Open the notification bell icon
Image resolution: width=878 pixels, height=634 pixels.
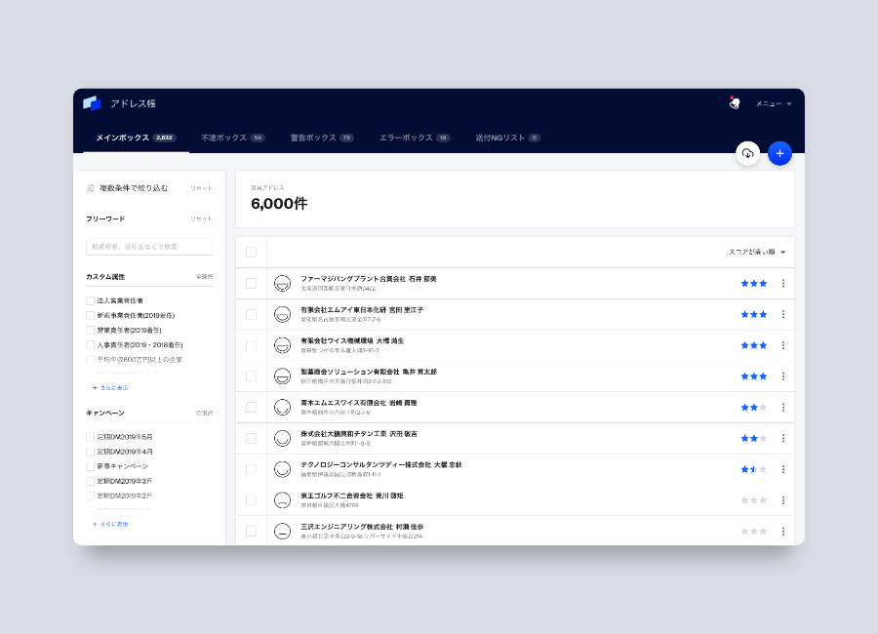pyautogui.click(x=734, y=102)
